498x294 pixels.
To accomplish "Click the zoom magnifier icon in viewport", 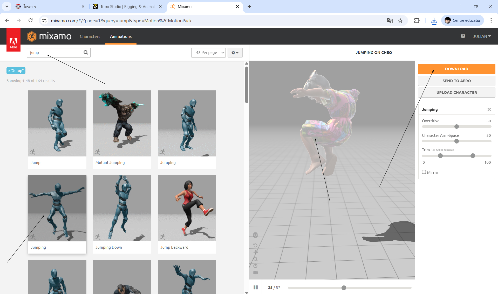I will (255, 259).
